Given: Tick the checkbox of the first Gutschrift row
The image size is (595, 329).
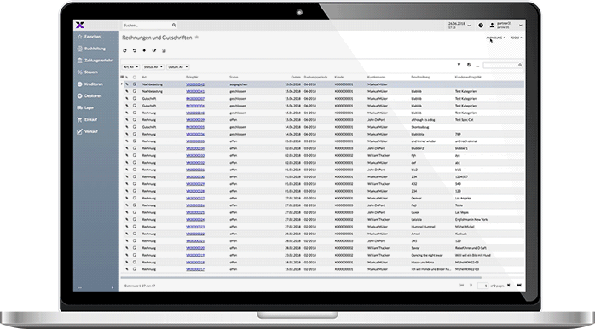Looking at the screenshot, I should 135,98.
